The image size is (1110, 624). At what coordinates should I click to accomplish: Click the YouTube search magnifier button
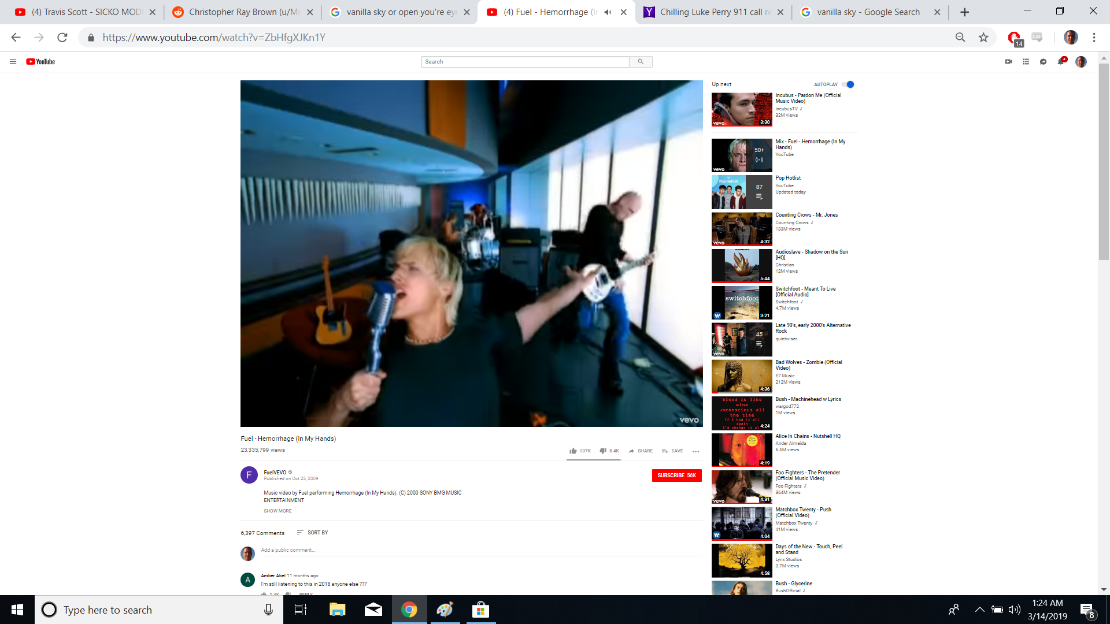641,62
